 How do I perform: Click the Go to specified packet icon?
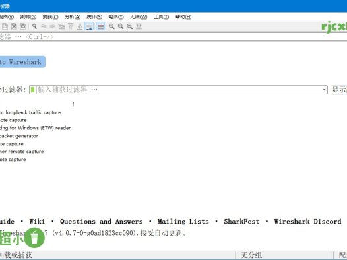(x=62, y=26)
